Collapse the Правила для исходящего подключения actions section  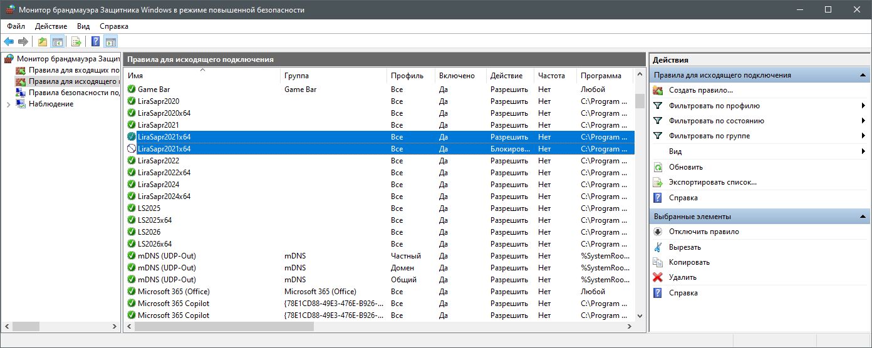(863, 75)
